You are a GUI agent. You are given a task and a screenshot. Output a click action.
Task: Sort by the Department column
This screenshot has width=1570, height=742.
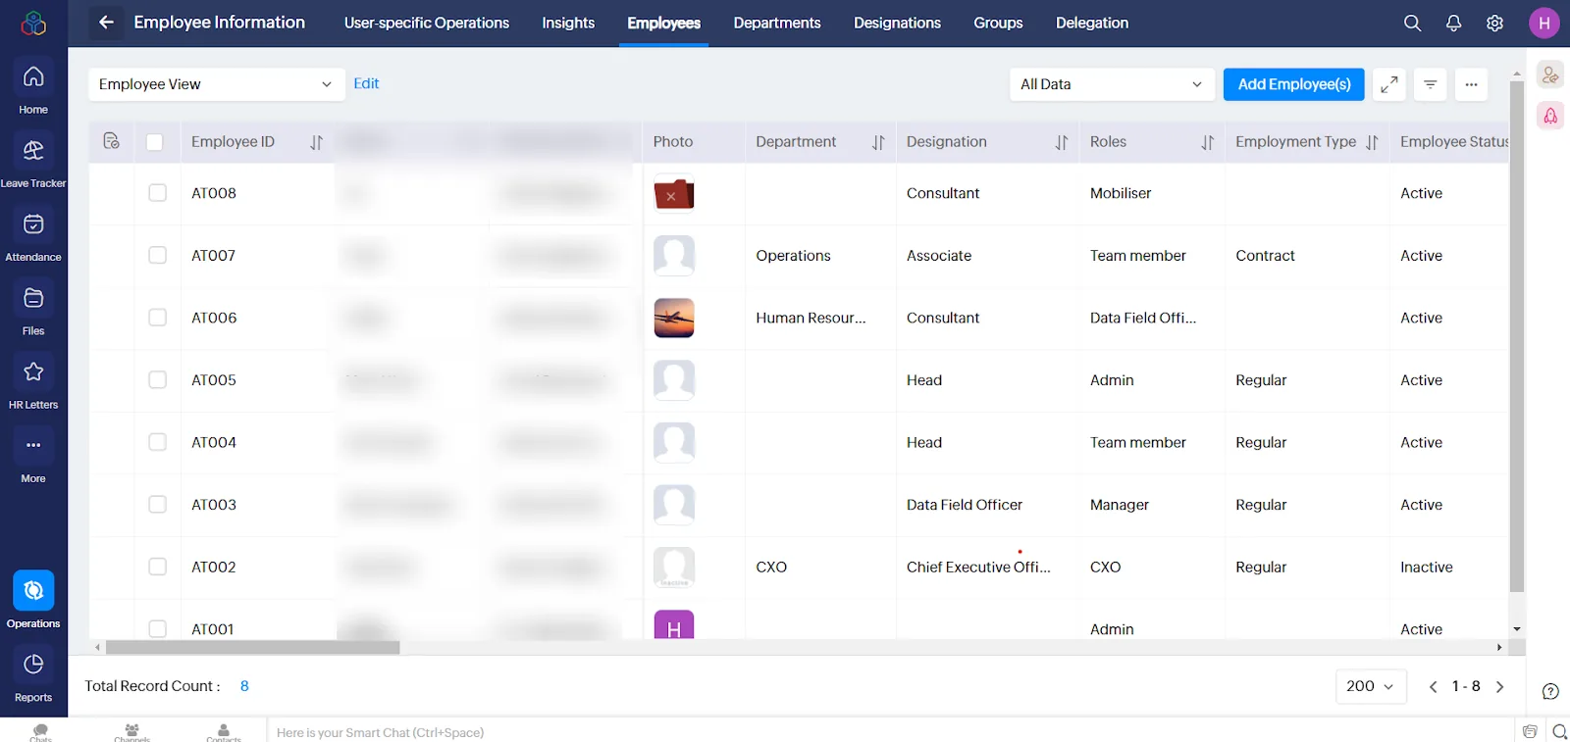pos(878,142)
